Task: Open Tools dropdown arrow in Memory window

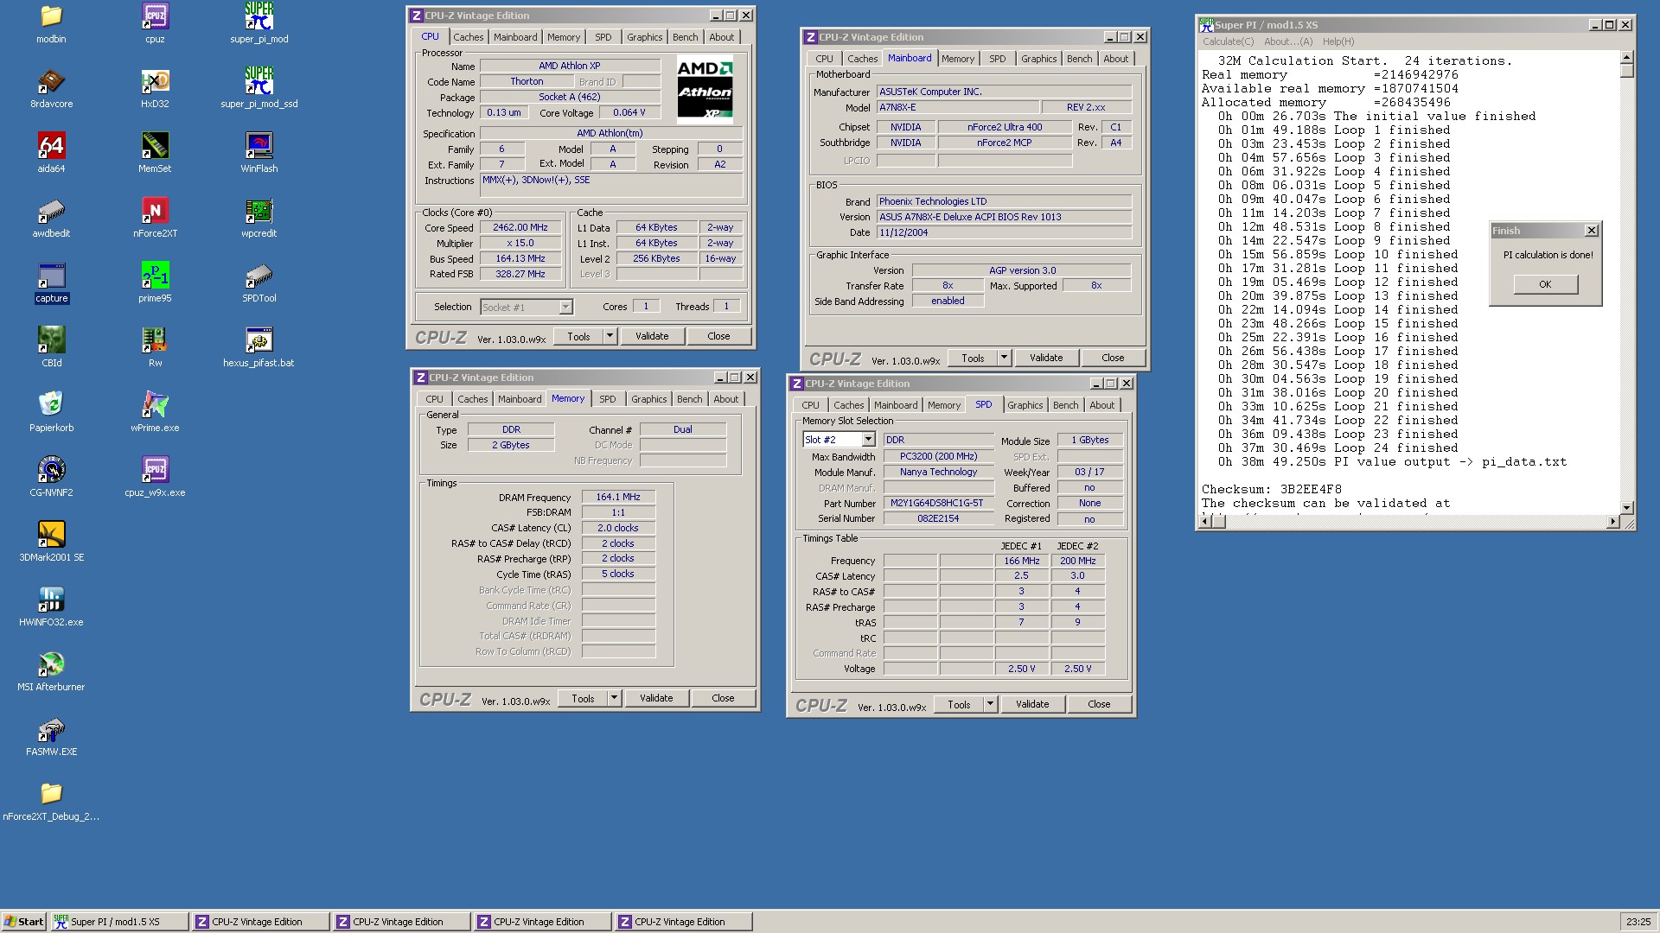Action: click(614, 698)
